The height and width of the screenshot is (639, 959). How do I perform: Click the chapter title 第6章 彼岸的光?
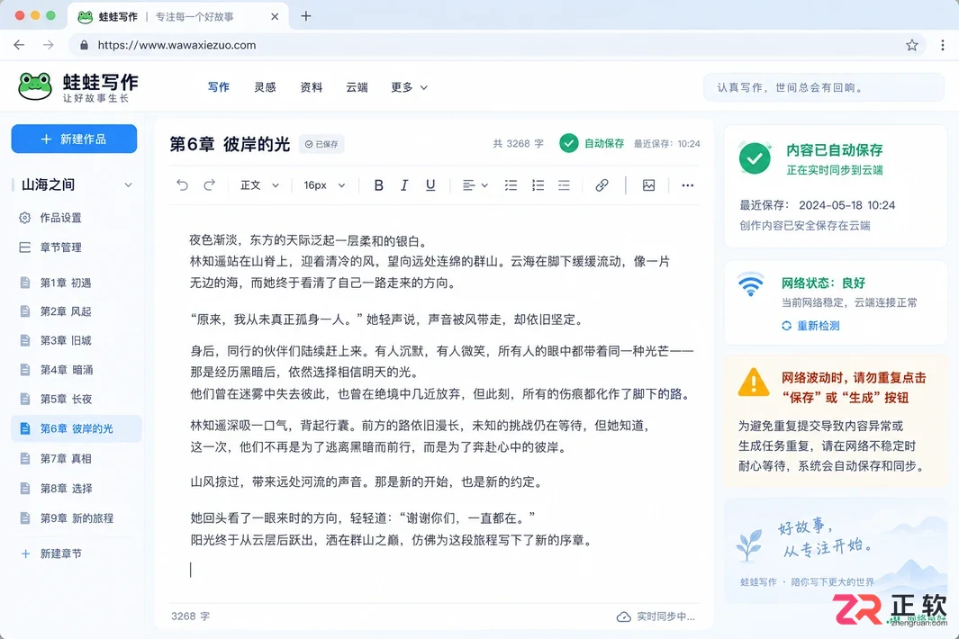point(230,144)
